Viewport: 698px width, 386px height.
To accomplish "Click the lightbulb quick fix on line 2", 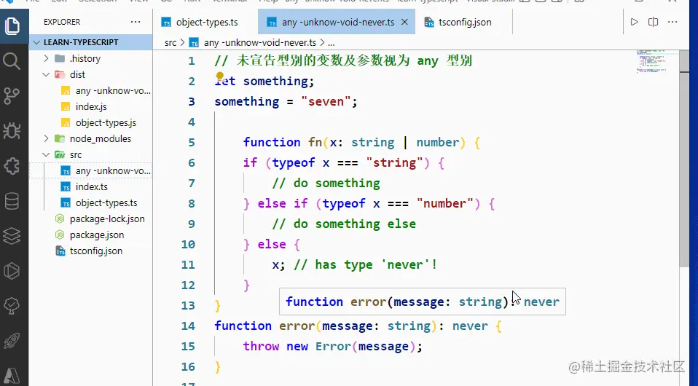I will (x=220, y=76).
